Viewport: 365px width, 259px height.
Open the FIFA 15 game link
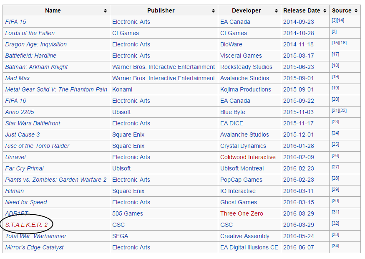pos(15,22)
